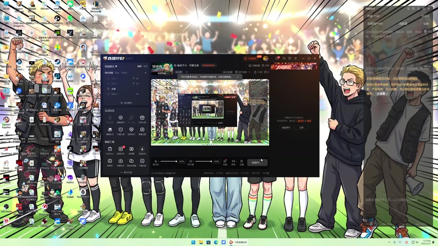Screen dimensions: 438x246
Task: Select the 我的场景 scene tab
Action: (x=108, y=73)
